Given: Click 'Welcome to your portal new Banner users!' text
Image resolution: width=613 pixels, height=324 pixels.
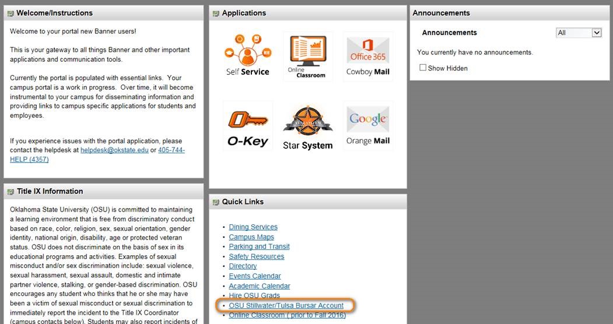Looking at the screenshot, I should (x=73, y=31).
